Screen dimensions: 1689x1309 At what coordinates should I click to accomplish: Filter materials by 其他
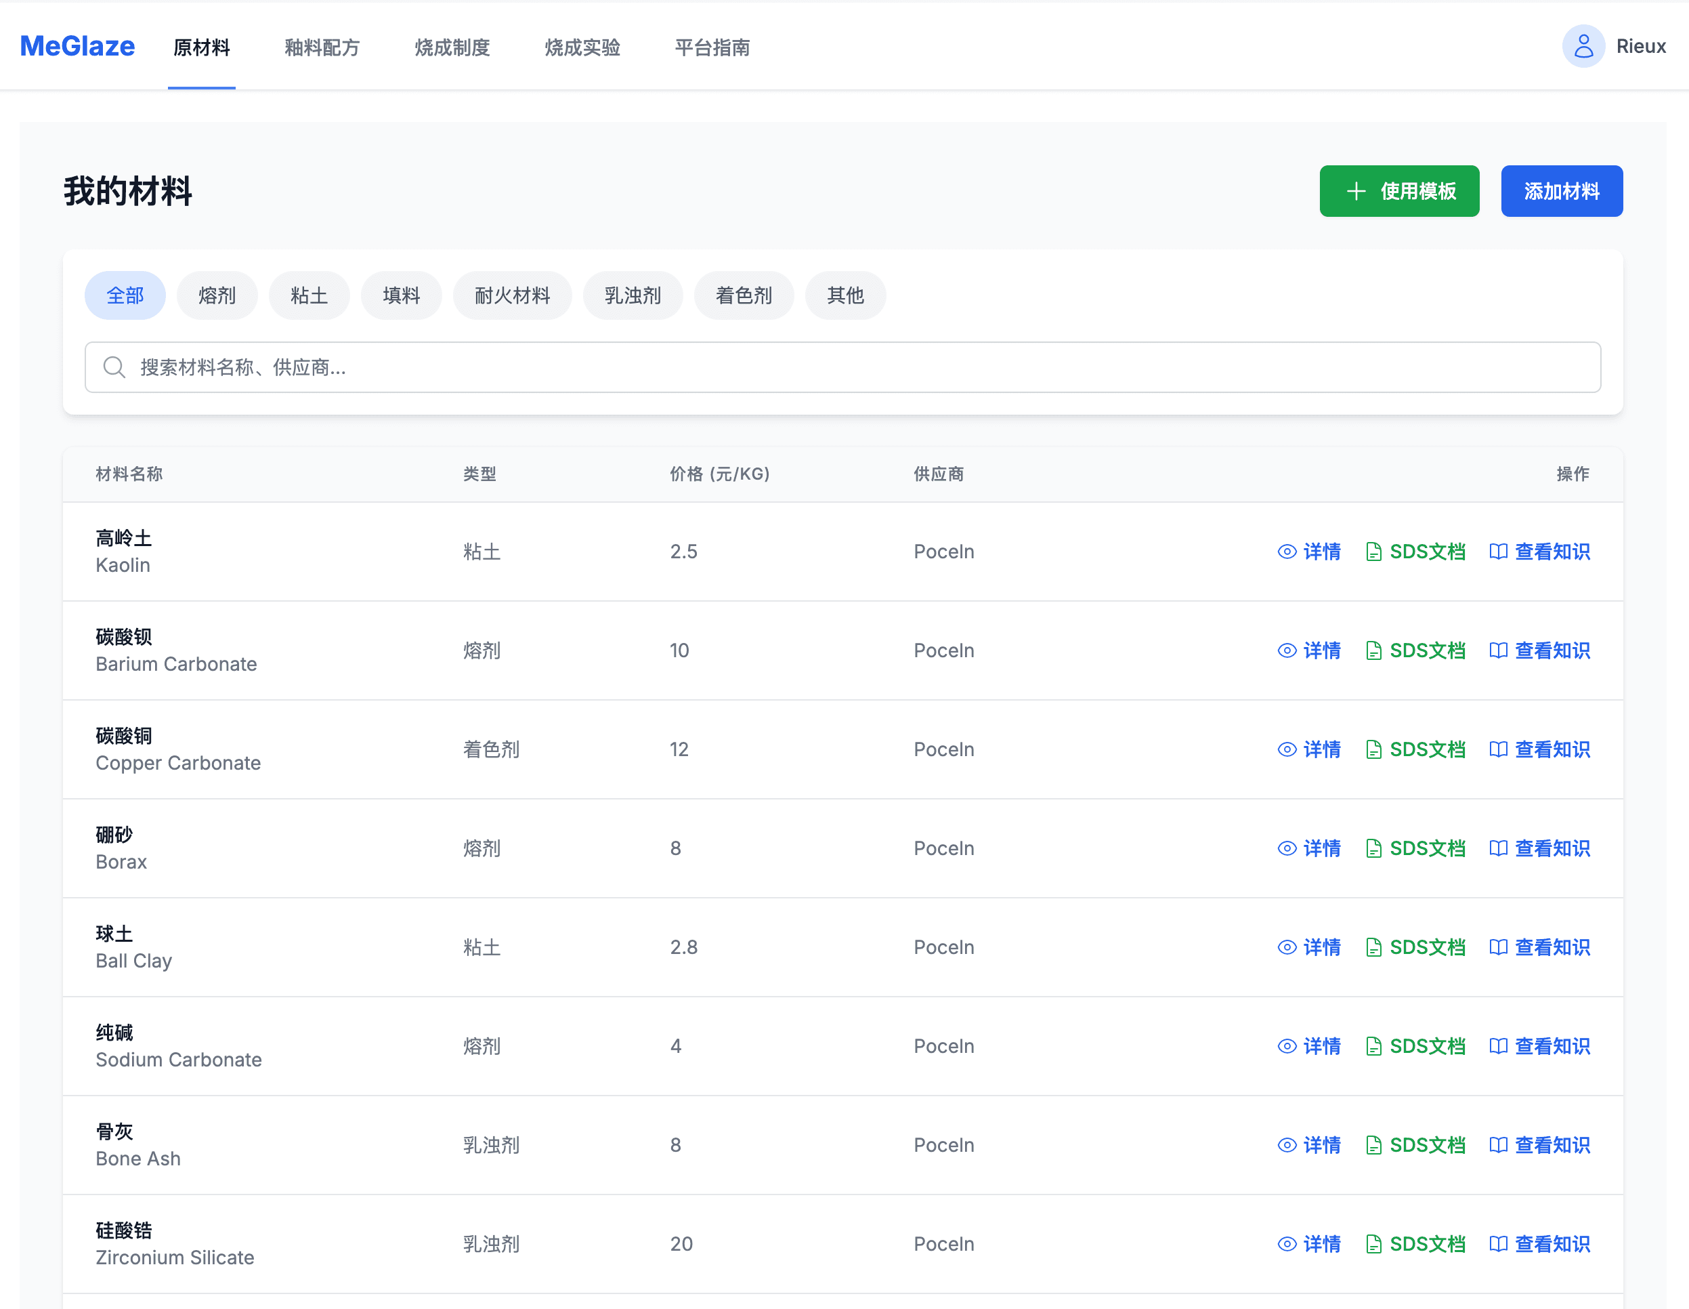click(845, 295)
